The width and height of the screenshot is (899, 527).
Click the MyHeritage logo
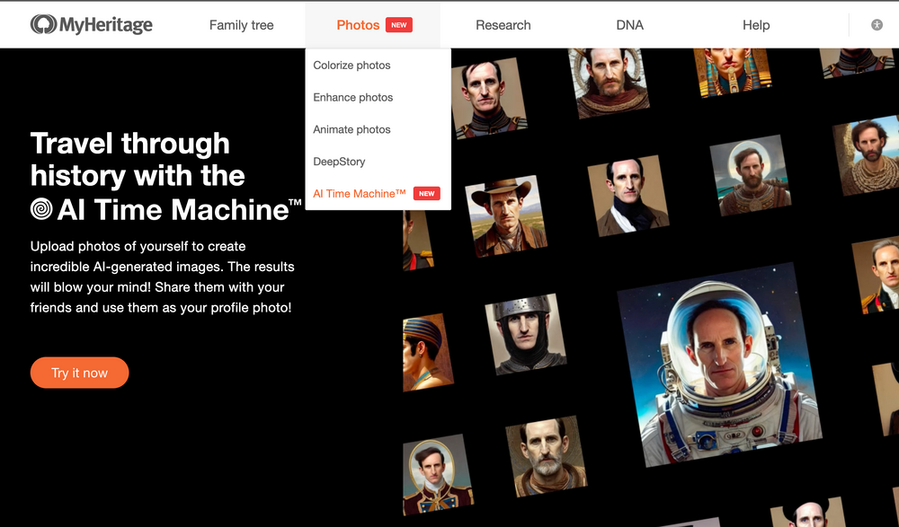point(91,25)
